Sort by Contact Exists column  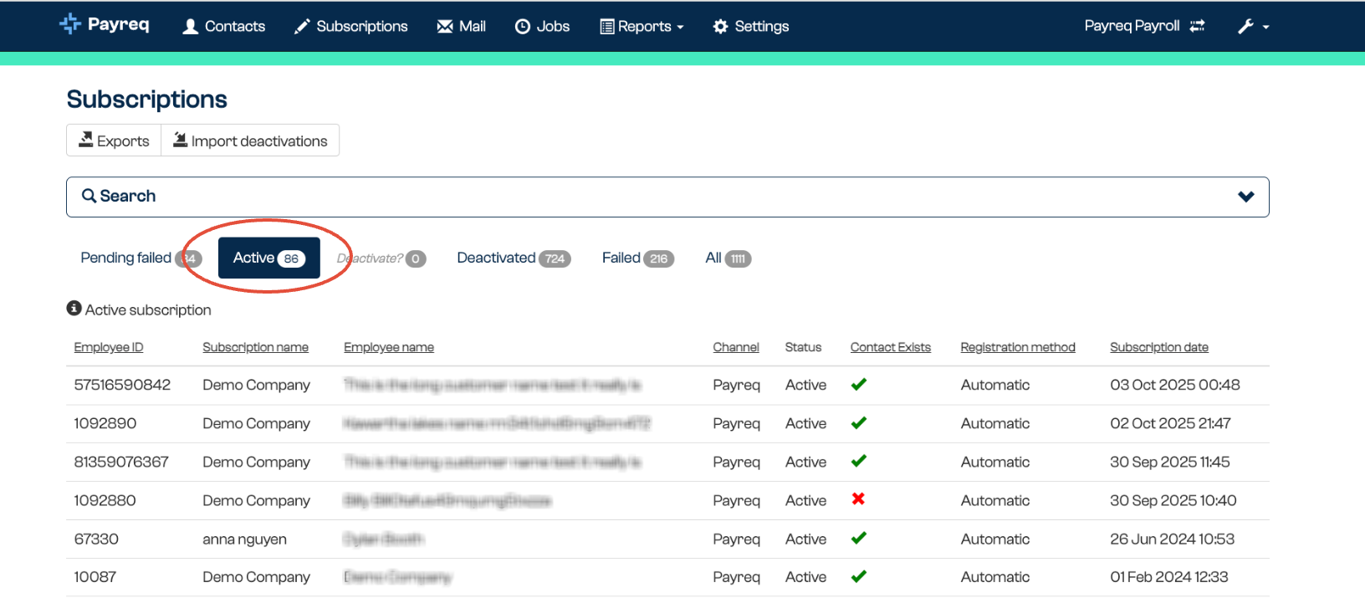point(891,347)
